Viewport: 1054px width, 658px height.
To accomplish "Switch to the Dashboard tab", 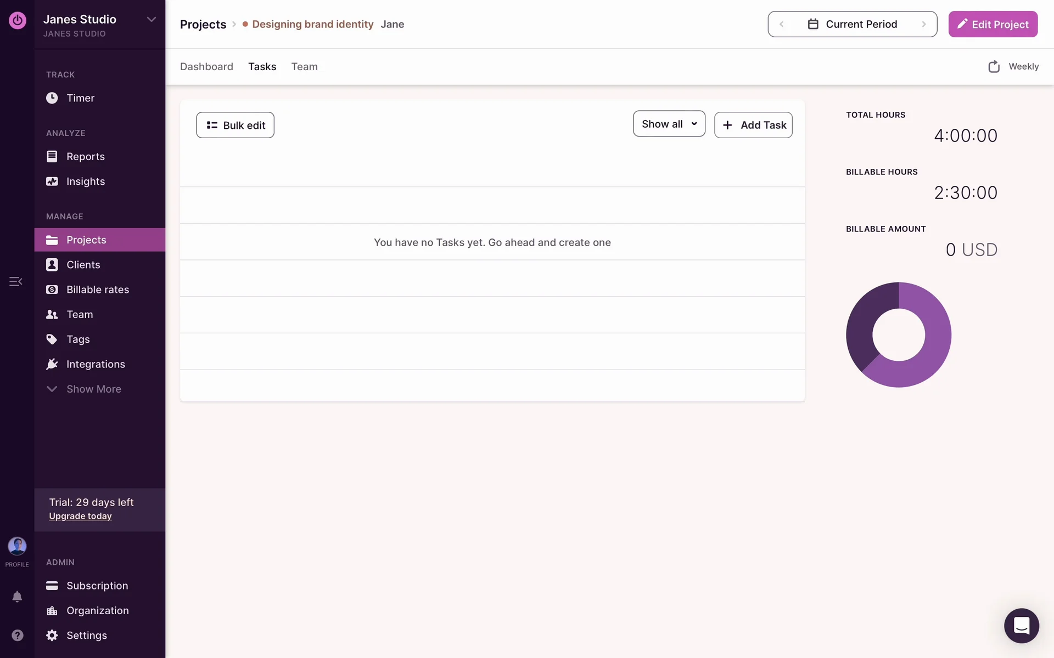I will (x=206, y=66).
